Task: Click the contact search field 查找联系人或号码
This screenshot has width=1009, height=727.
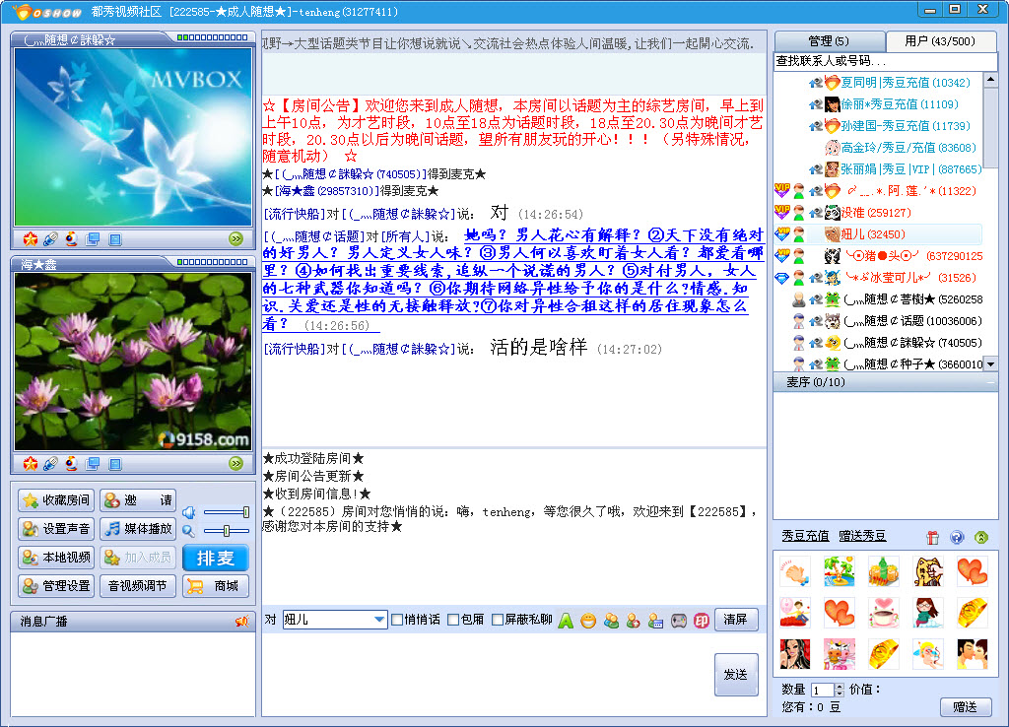Action: [x=886, y=61]
